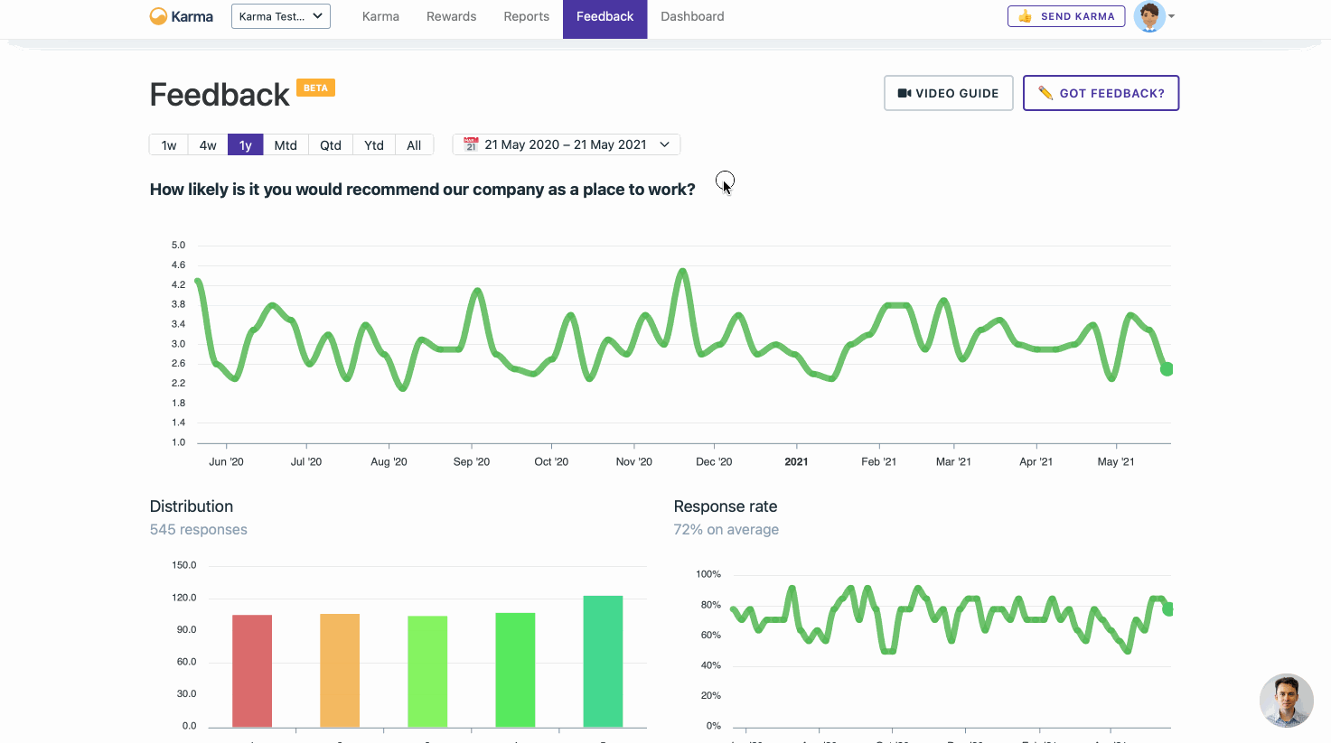Select the Qtd time range

331,145
